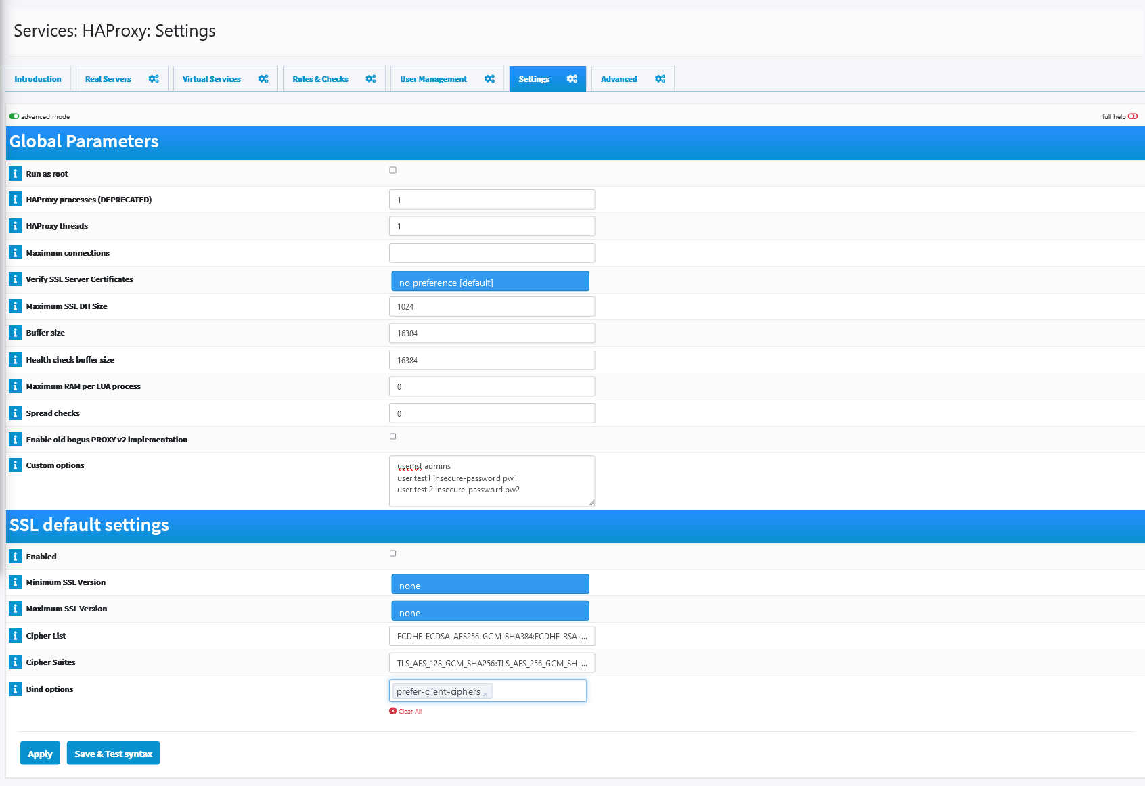Show help for Health check buffer size
Screen dimensions: 1145x786
click(15, 360)
